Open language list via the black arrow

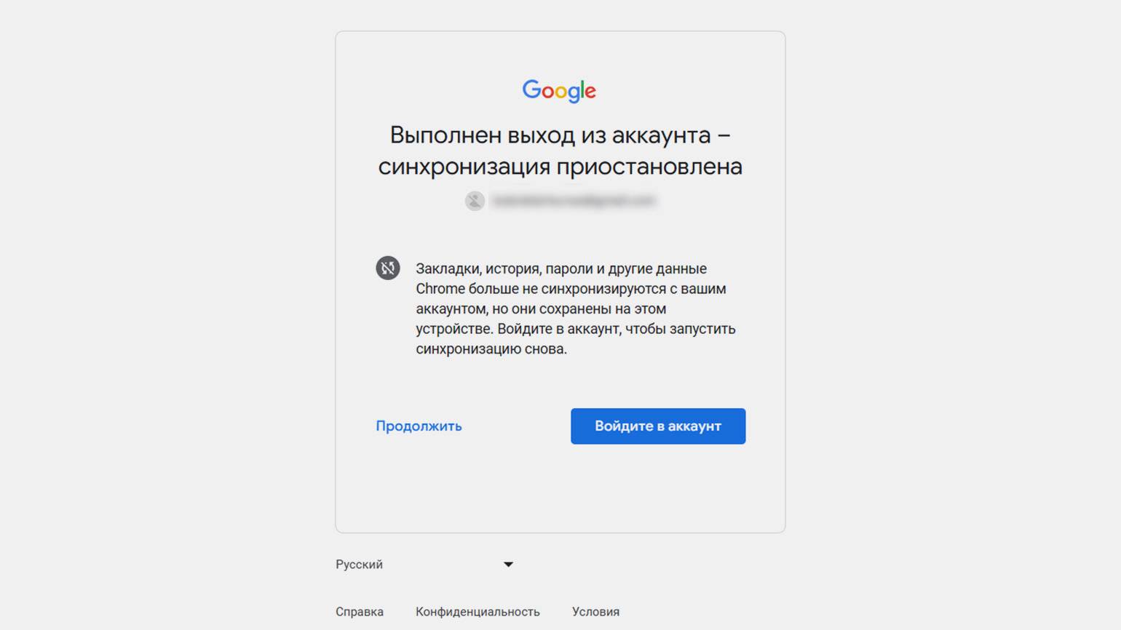point(508,565)
